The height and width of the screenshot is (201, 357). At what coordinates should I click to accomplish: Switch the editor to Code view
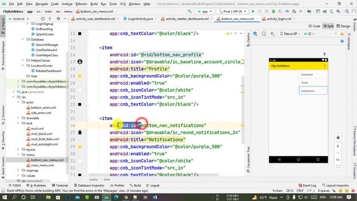coord(314,26)
